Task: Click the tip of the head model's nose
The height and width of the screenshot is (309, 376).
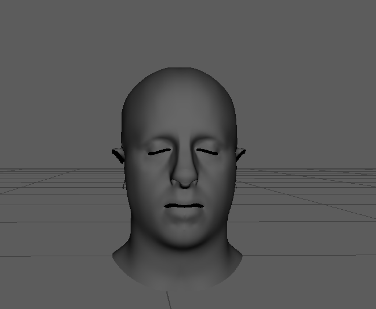Action: [x=185, y=181]
